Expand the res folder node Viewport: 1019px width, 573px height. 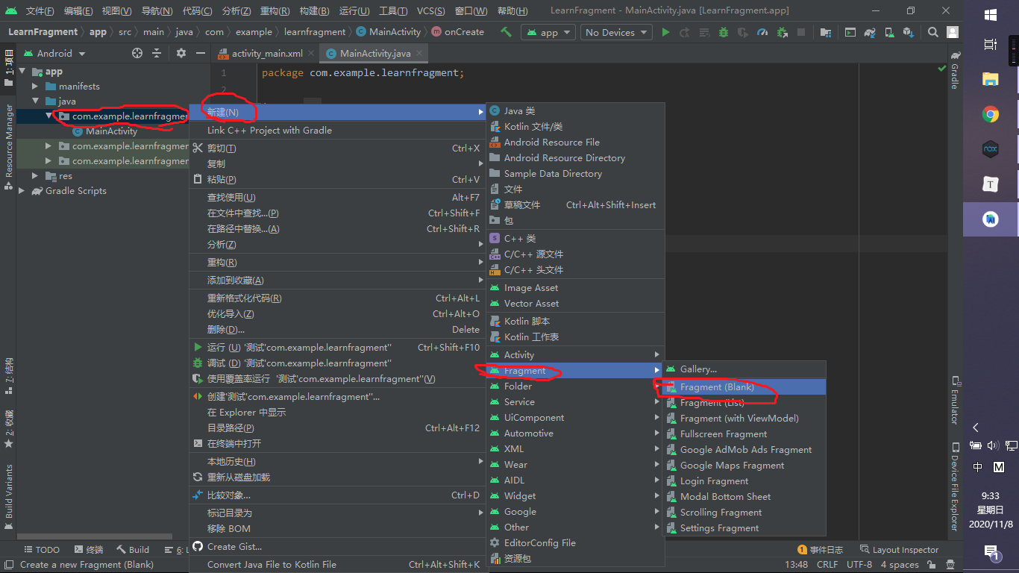pos(35,176)
